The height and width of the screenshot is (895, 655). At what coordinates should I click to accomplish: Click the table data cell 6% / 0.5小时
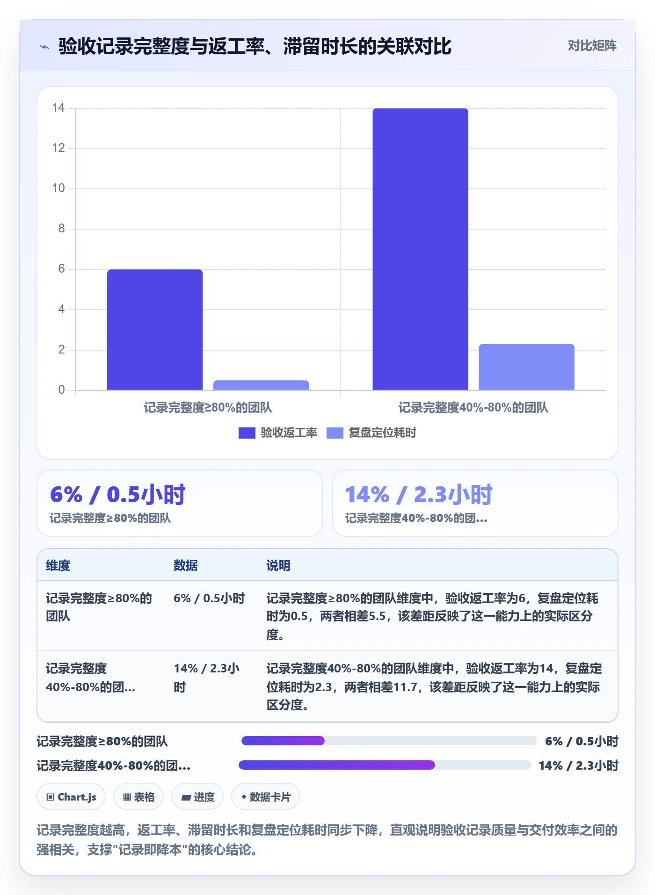point(209,598)
